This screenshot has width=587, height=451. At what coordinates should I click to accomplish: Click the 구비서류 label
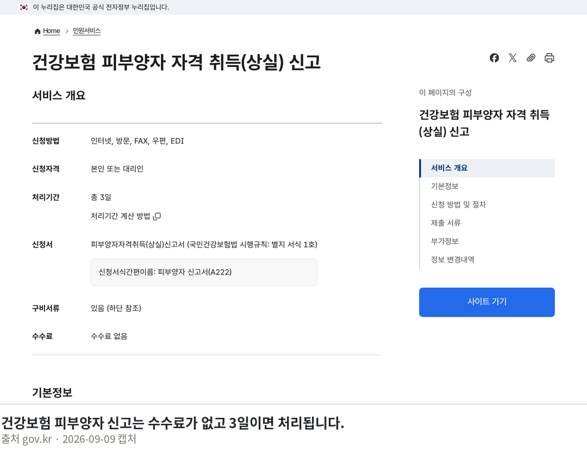click(x=46, y=308)
